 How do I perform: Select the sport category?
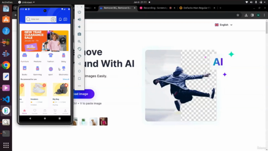pyautogui.click(x=51, y=70)
